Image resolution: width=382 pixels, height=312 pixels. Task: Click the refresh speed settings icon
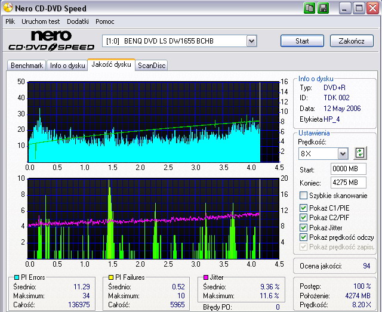(x=360, y=153)
